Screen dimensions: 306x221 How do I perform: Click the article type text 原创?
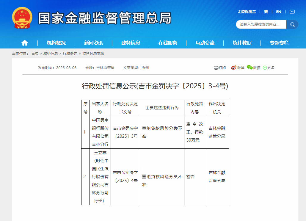(145, 68)
